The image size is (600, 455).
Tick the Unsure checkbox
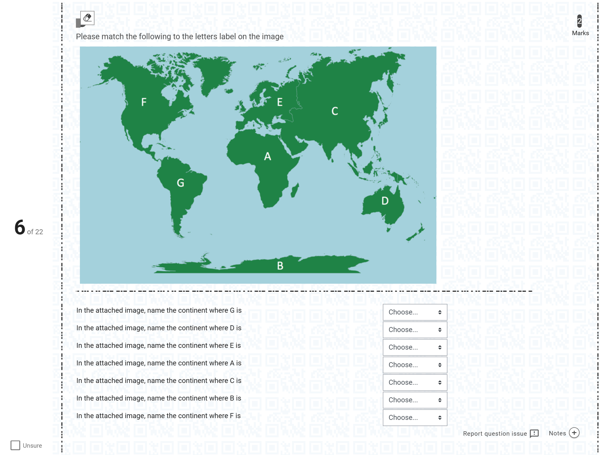pos(15,445)
